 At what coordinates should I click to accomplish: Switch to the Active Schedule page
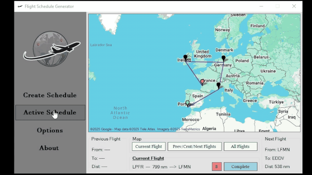point(50,112)
